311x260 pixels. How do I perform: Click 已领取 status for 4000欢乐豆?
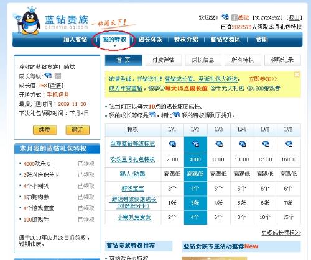coord(86,164)
